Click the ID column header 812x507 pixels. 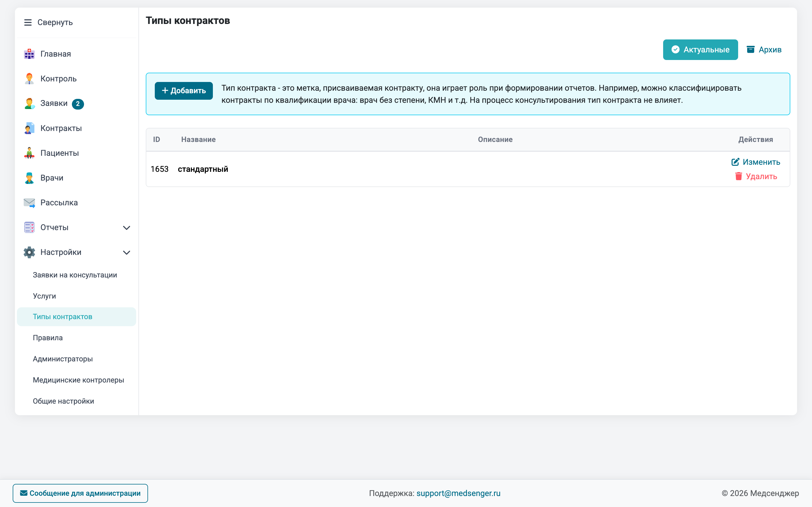(157, 139)
